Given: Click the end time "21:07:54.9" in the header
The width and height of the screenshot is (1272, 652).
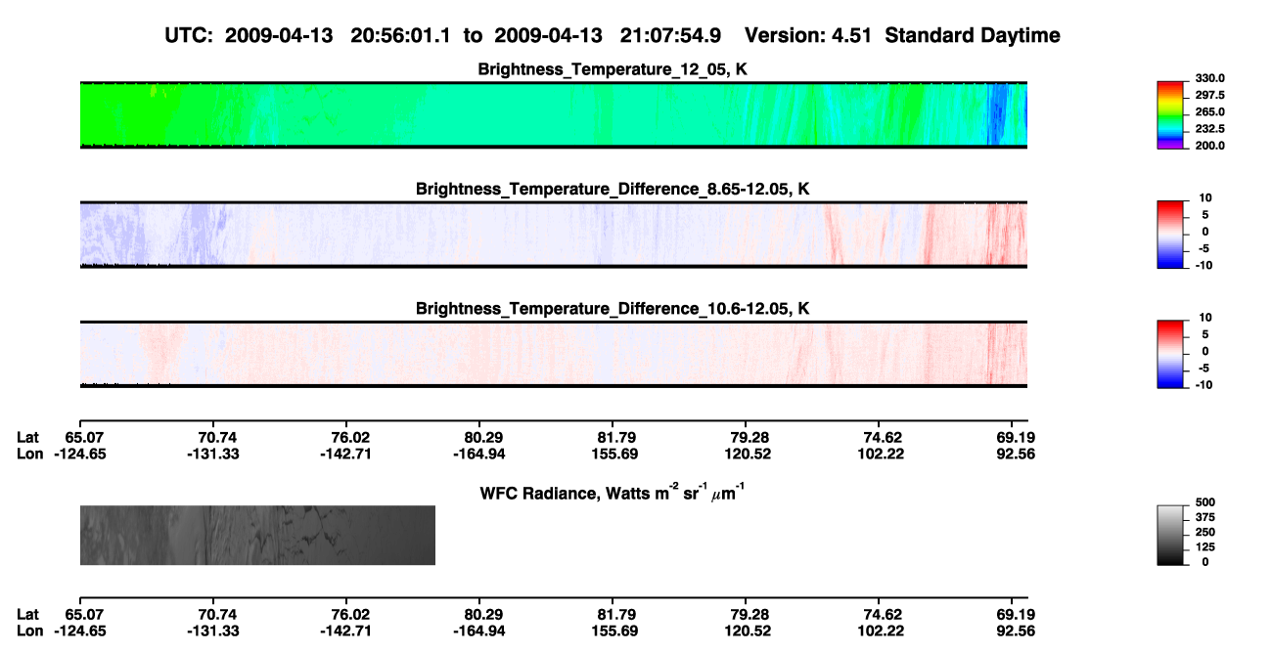Looking at the screenshot, I should click(x=671, y=36).
